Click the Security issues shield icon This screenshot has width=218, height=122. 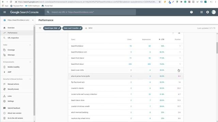click(4, 89)
